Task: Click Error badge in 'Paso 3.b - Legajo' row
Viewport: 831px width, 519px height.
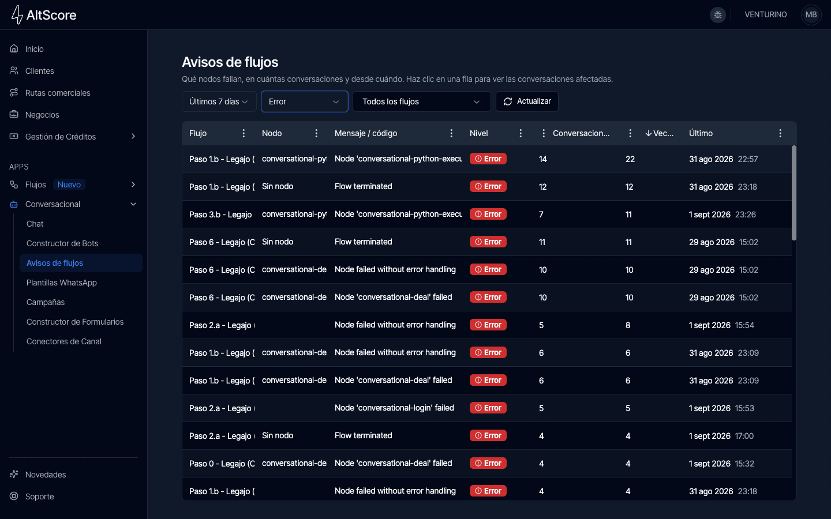Action: pyautogui.click(x=488, y=214)
